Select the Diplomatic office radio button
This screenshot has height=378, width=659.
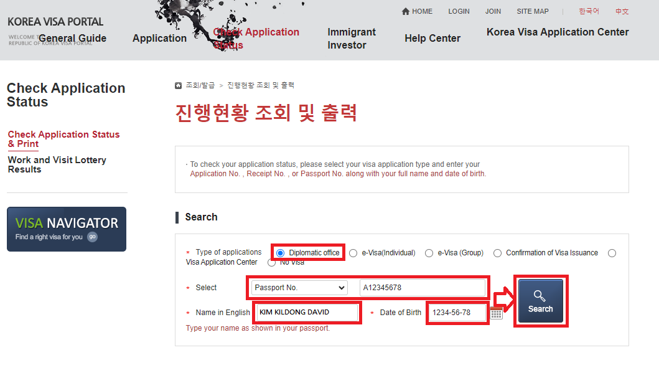coord(280,253)
